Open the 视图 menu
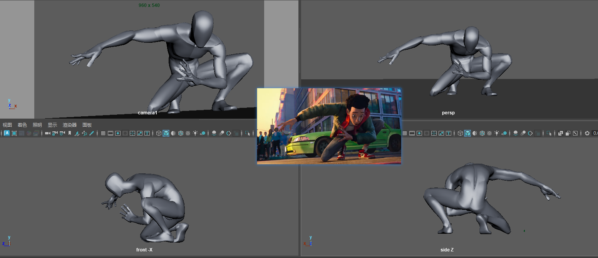The height and width of the screenshot is (258, 598). pyautogui.click(x=6, y=125)
